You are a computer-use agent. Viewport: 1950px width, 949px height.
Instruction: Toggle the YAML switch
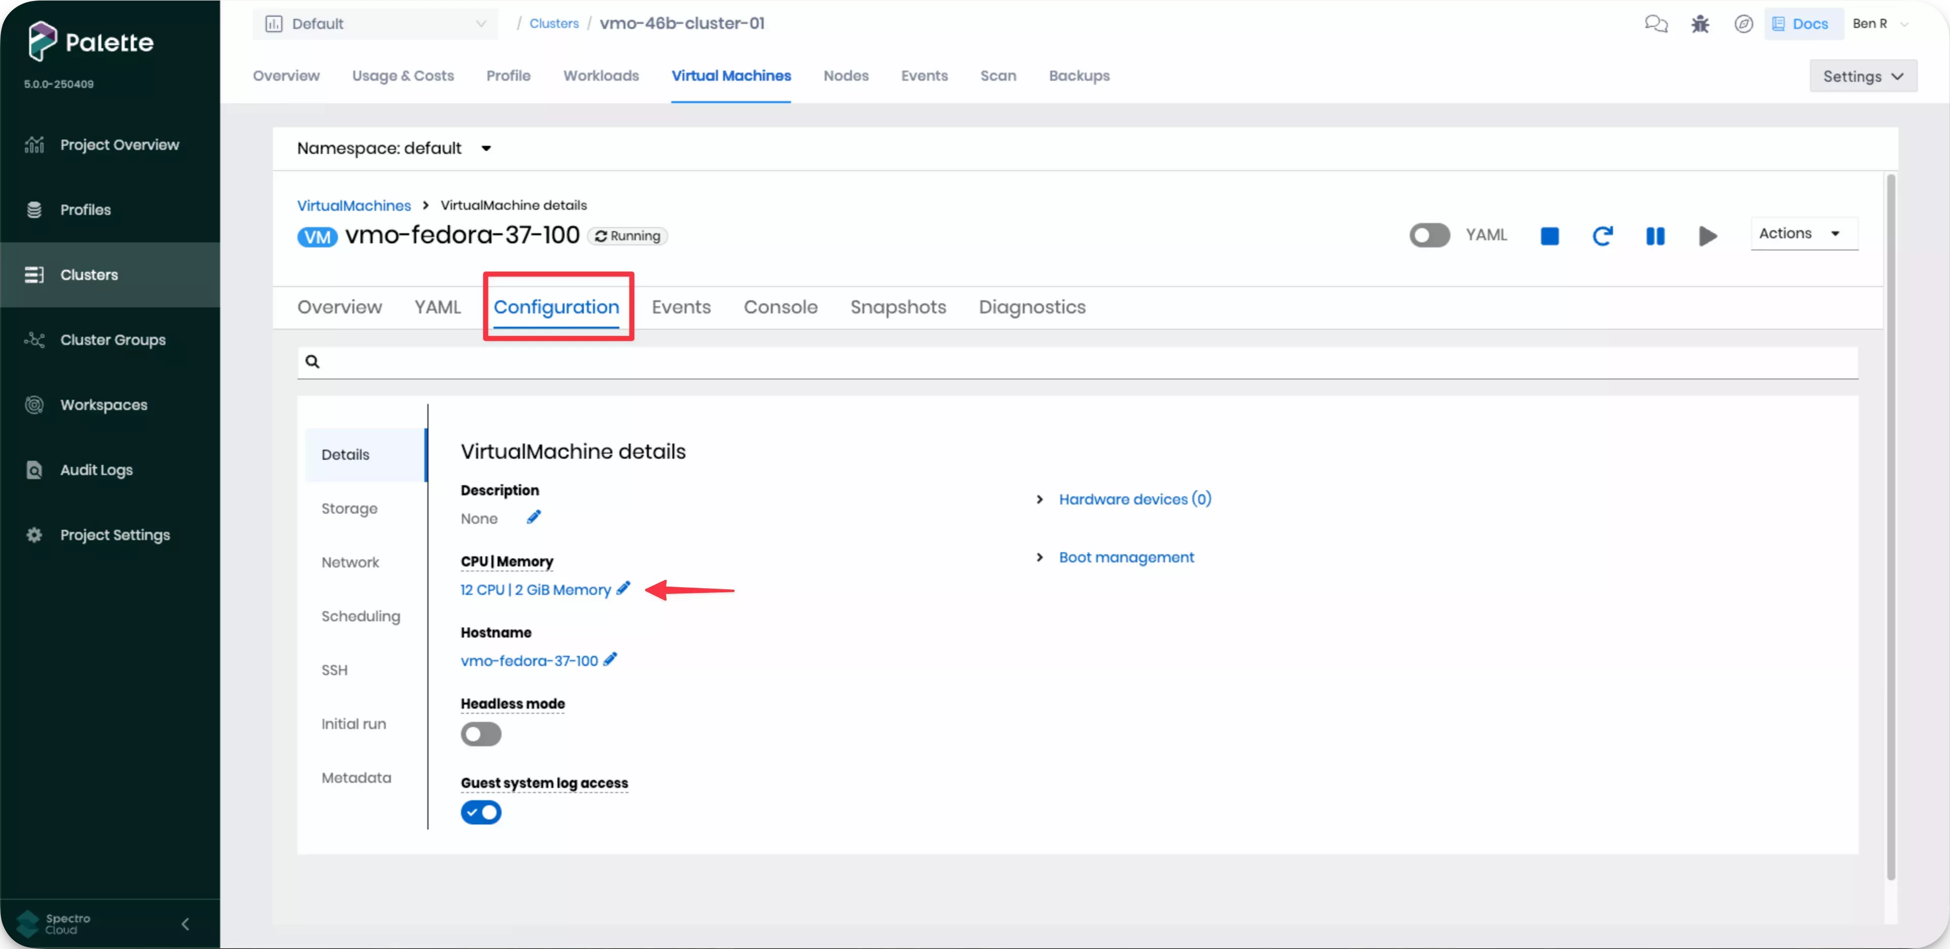(1429, 236)
